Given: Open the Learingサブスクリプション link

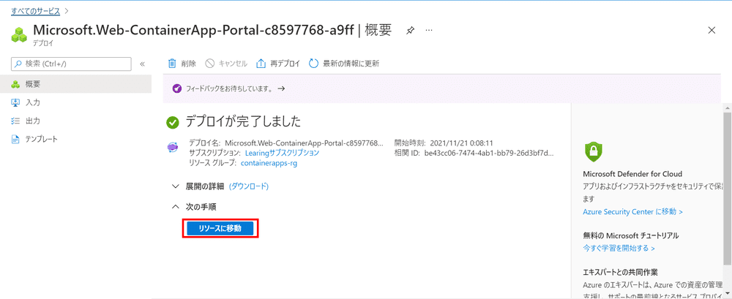Looking at the screenshot, I should click(282, 153).
